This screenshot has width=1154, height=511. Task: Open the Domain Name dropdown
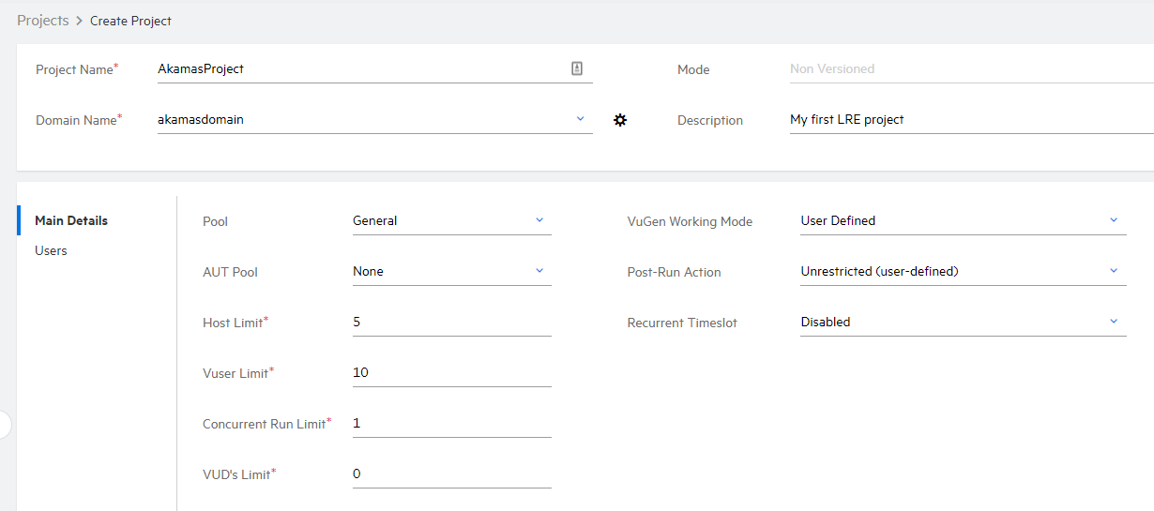[x=580, y=119]
